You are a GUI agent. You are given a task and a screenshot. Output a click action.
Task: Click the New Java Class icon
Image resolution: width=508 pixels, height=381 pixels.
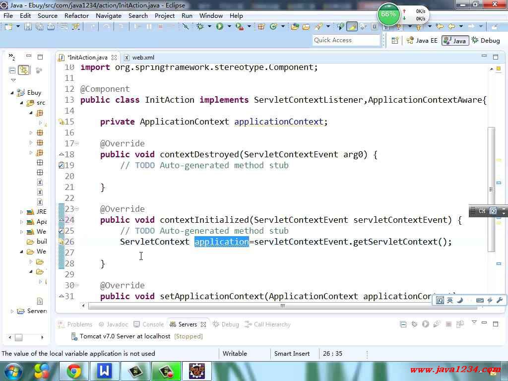273,27
